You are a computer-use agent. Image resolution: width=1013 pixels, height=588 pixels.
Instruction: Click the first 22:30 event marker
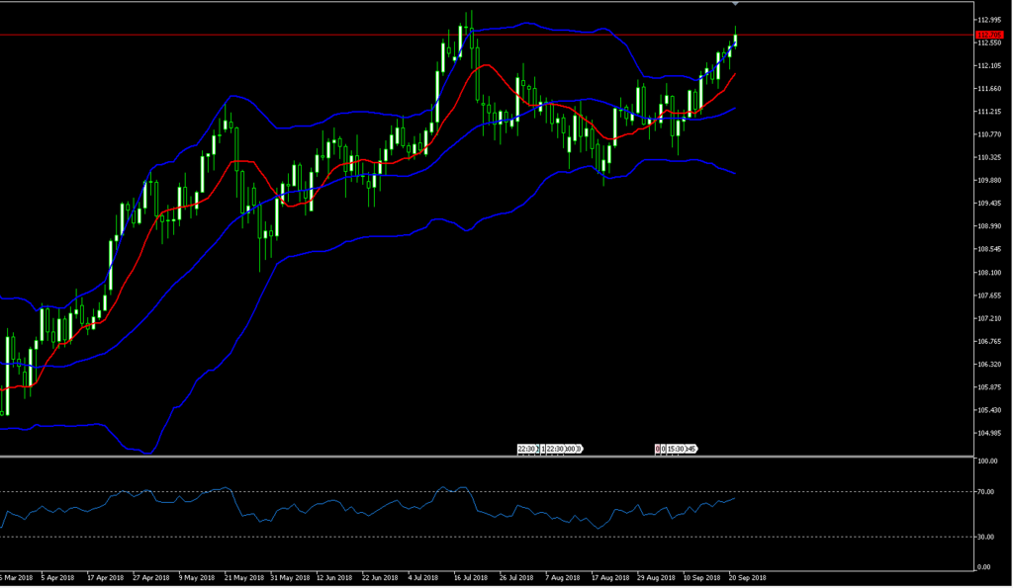tap(527, 449)
